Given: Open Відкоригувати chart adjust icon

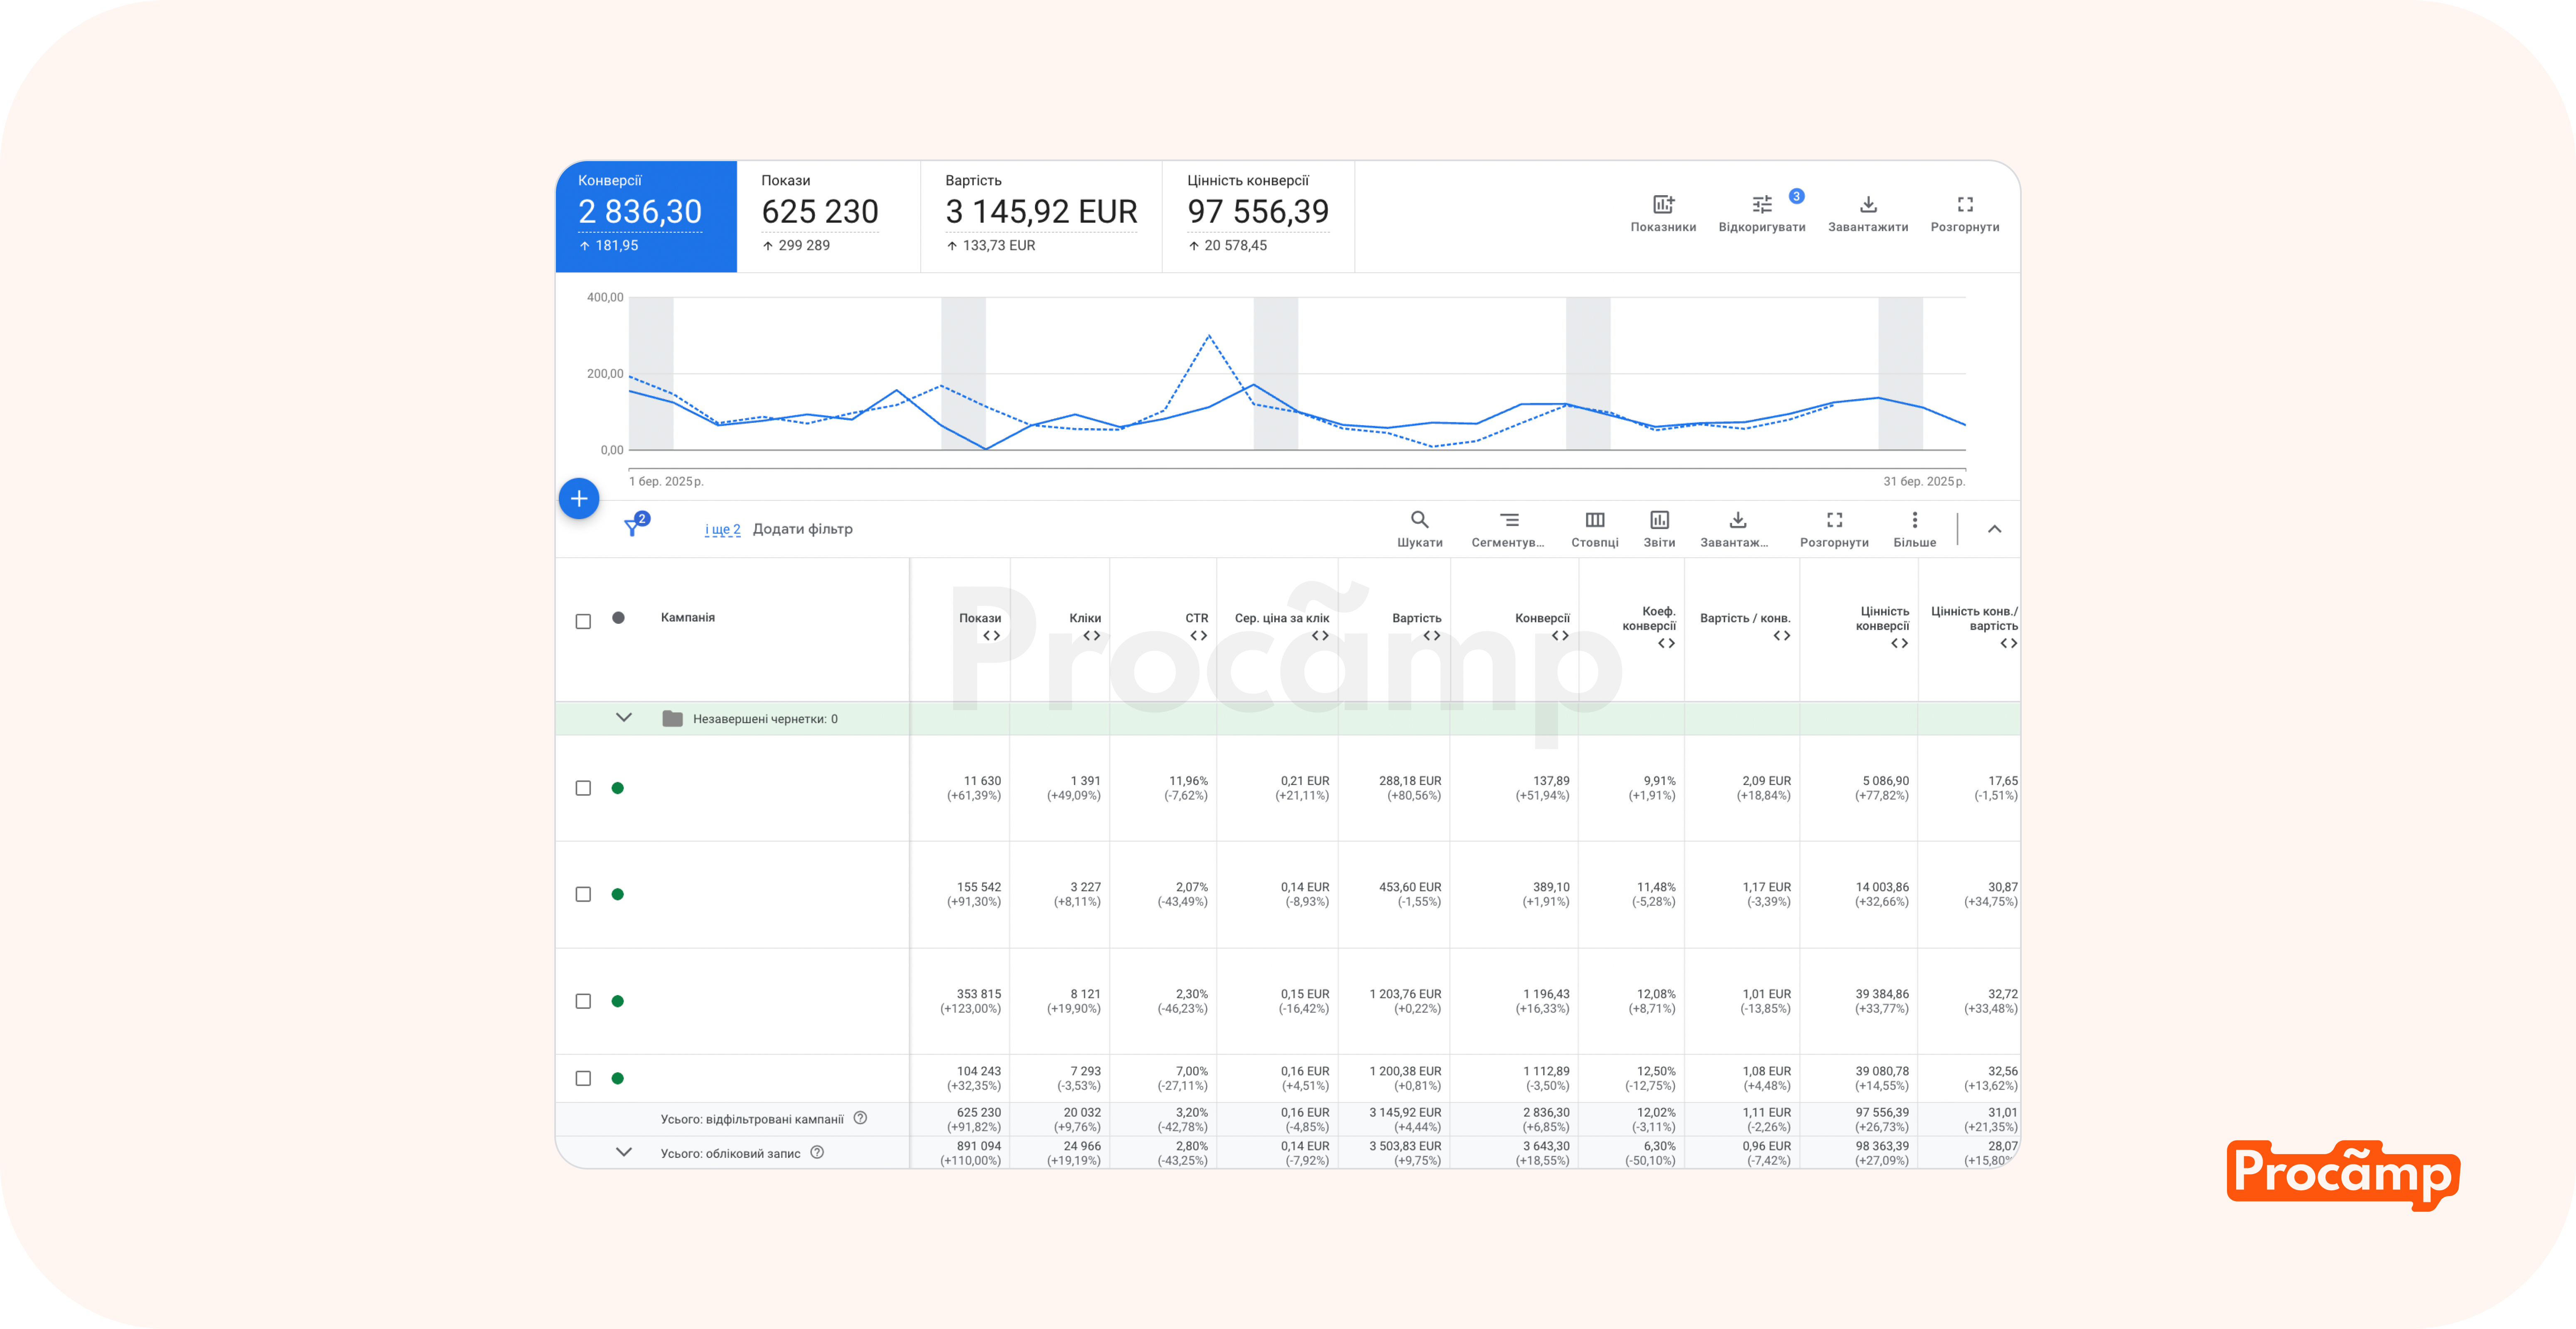Looking at the screenshot, I should coord(1762,205).
